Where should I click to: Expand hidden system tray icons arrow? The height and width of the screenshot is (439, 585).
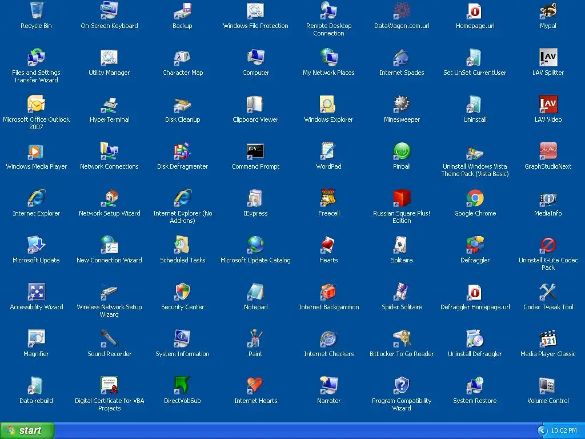coord(542,431)
